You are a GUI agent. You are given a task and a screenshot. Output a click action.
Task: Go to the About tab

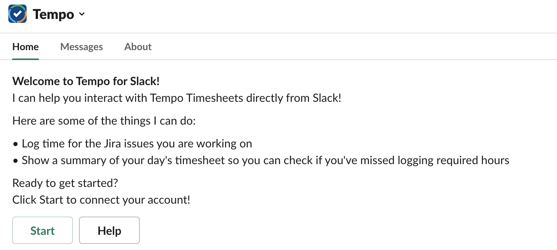[138, 47]
